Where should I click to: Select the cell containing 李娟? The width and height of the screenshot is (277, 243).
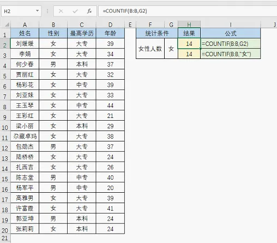tap(25, 54)
